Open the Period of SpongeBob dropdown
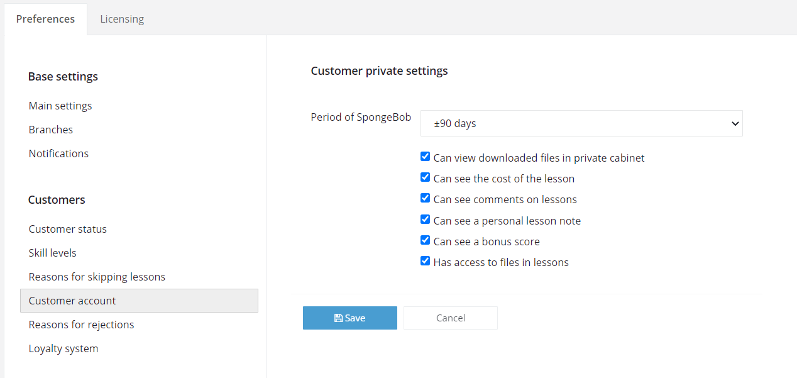Screen dimensions: 797x378 581,123
